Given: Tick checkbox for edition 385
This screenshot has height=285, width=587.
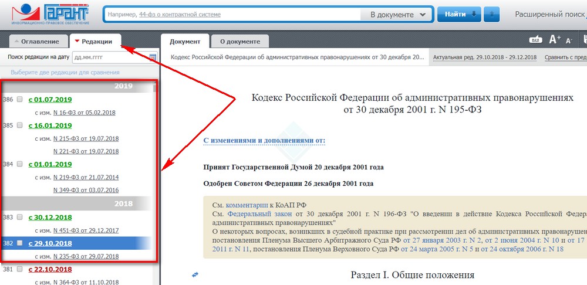Looking at the screenshot, I should click(20, 125).
